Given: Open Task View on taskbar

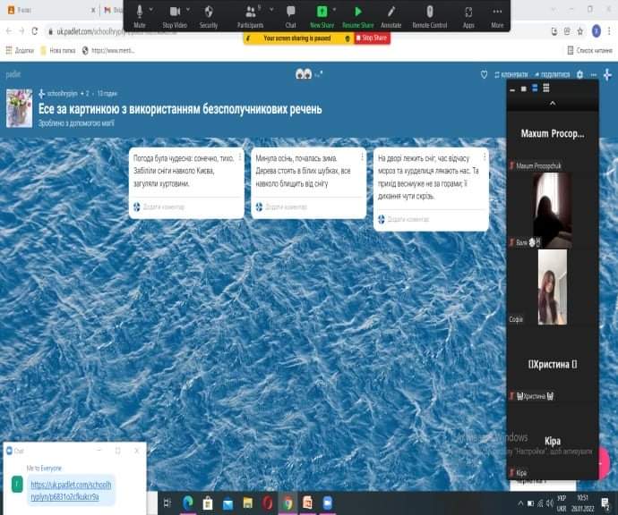Looking at the screenshot, I should pyautogui.click(x=167, y=502).
